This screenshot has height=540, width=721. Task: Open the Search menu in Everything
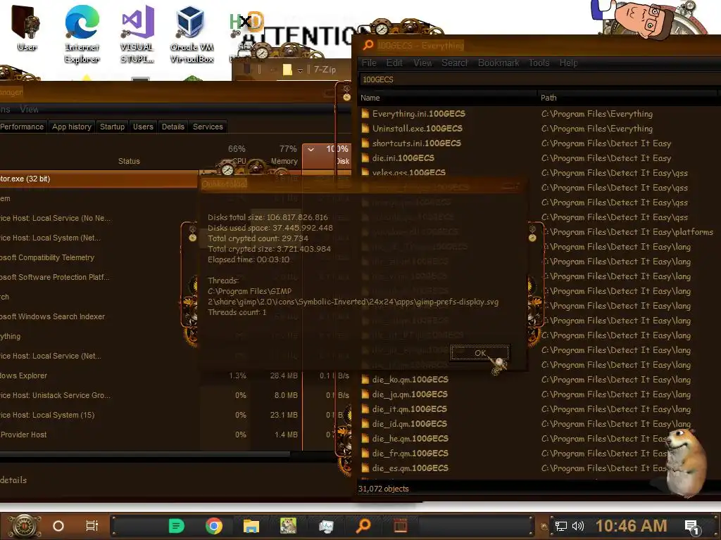coord(454,63)
